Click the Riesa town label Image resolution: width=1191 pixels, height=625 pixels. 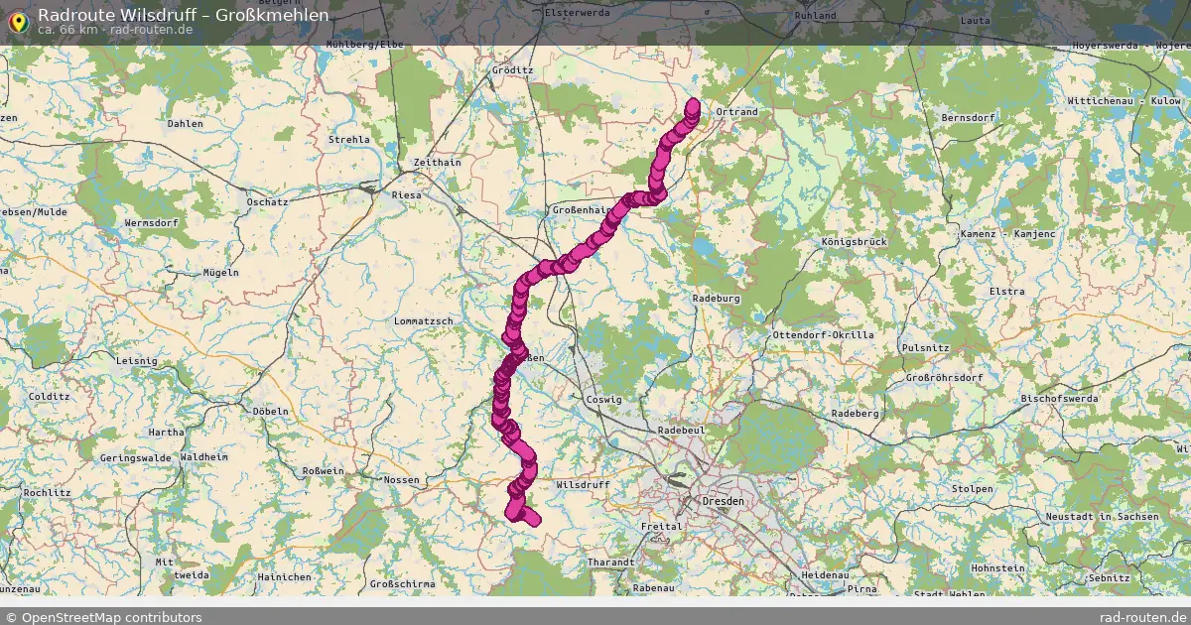(x=407, y=195)
